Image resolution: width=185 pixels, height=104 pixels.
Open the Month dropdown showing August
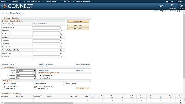pos(26,70)
